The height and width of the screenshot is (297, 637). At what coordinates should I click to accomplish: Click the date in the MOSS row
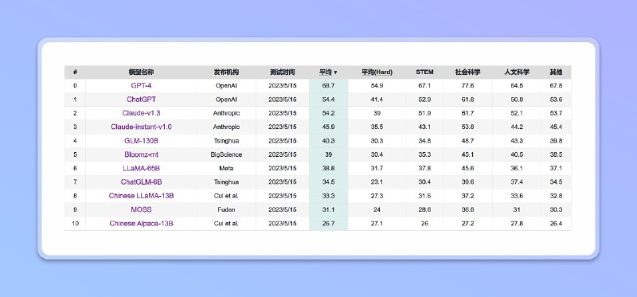point(283,209)
